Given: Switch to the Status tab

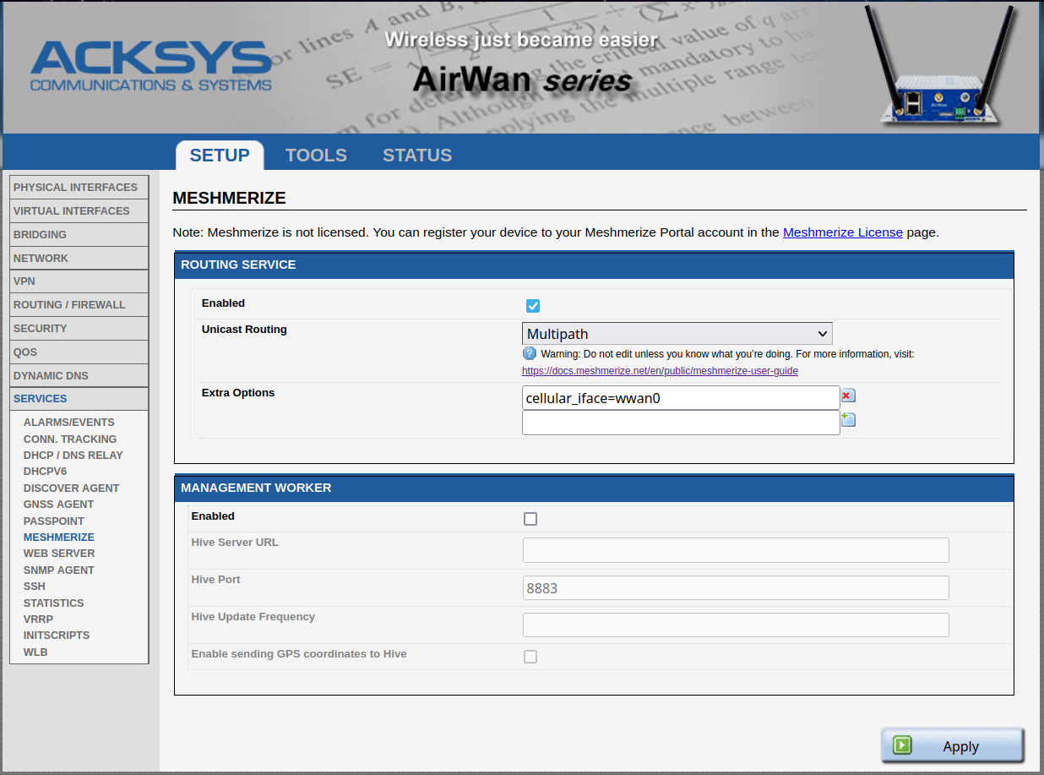Looking at the screenshot, I should (417, 156).
